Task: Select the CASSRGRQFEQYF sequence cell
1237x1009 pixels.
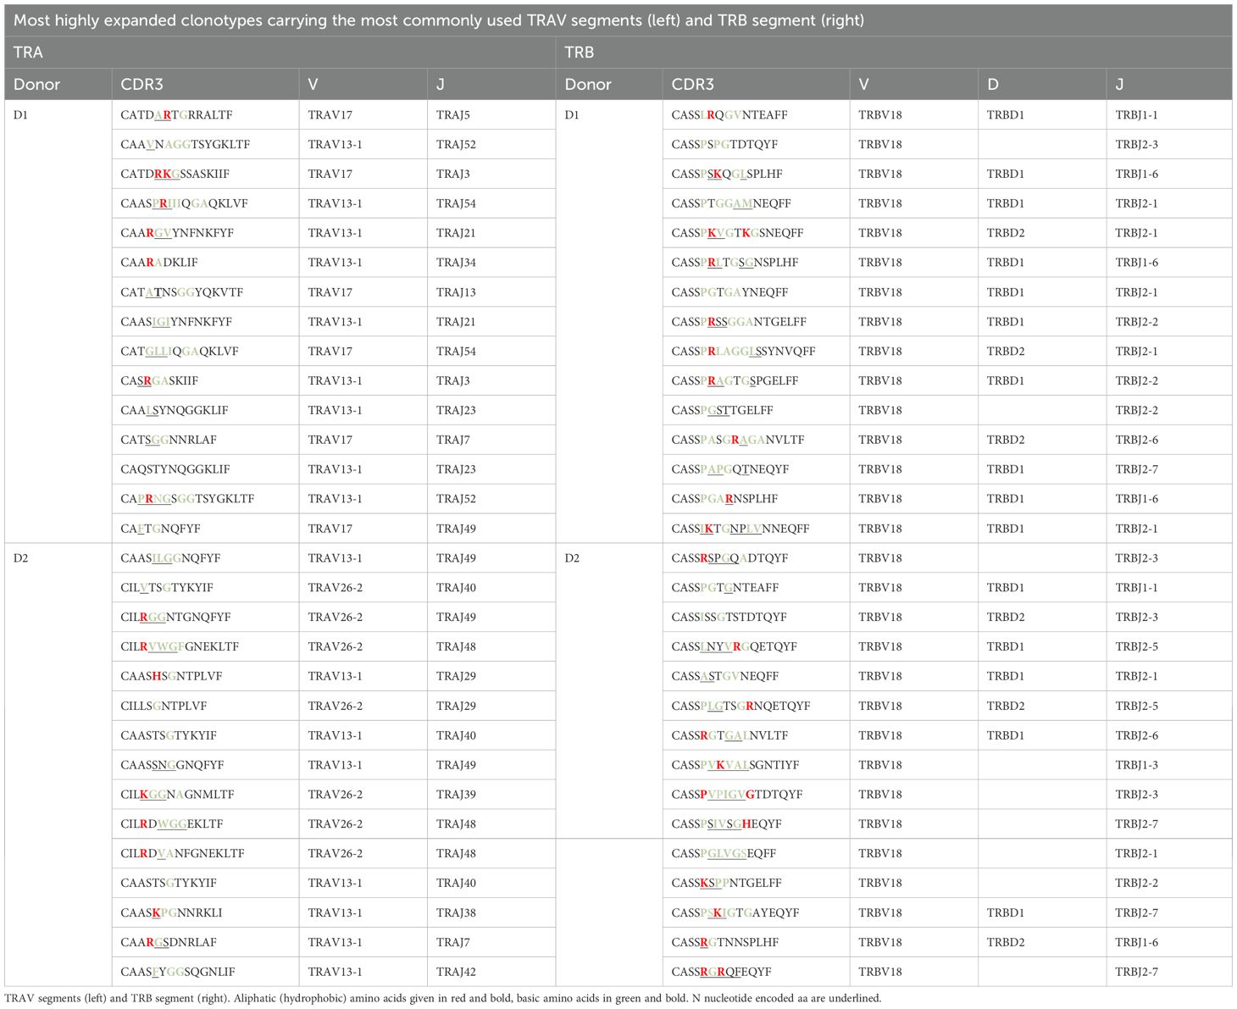Action: coord(721,972)
